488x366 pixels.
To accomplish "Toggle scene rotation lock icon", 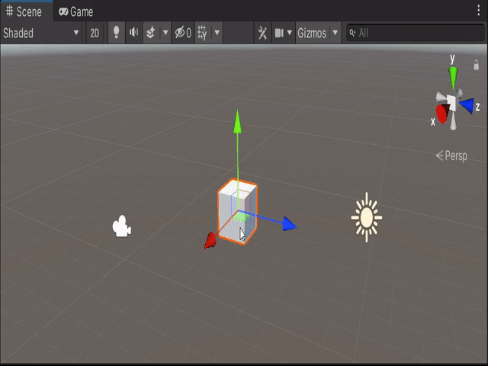I will coord(476,65).
